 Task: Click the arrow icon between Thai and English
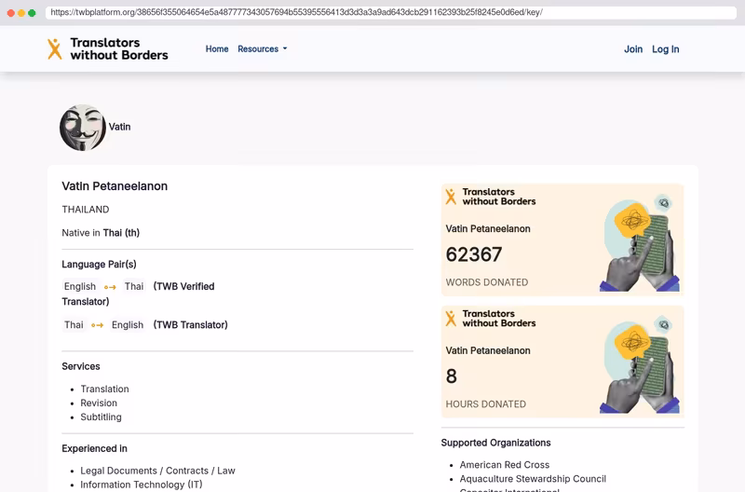98,325
